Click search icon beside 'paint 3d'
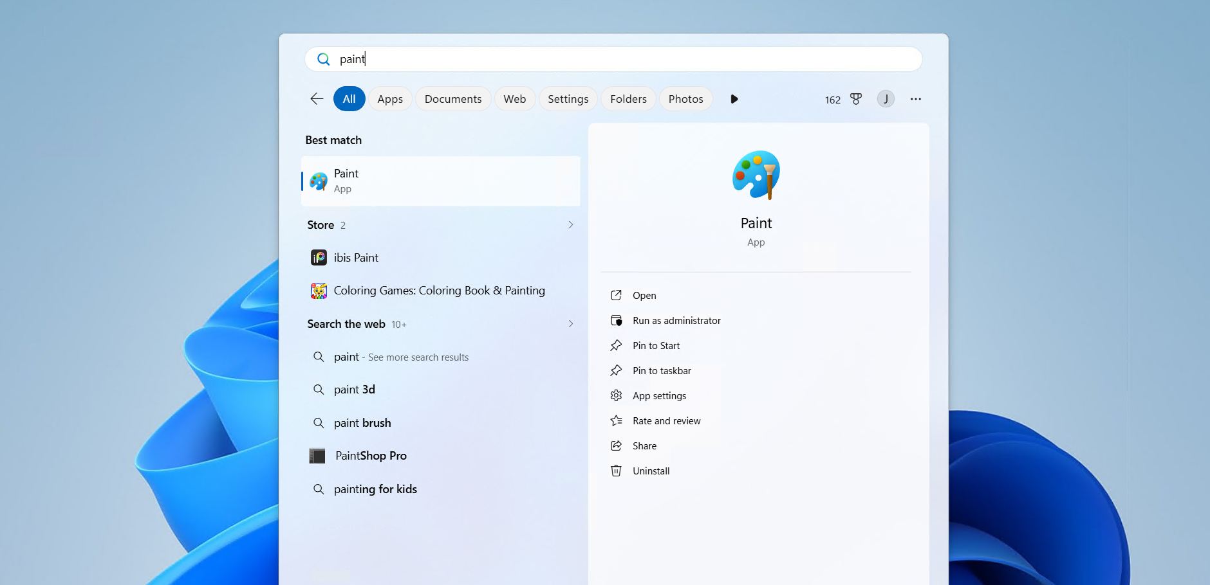1210x585 pixels. pyautogui.click(x=319, y=390)
